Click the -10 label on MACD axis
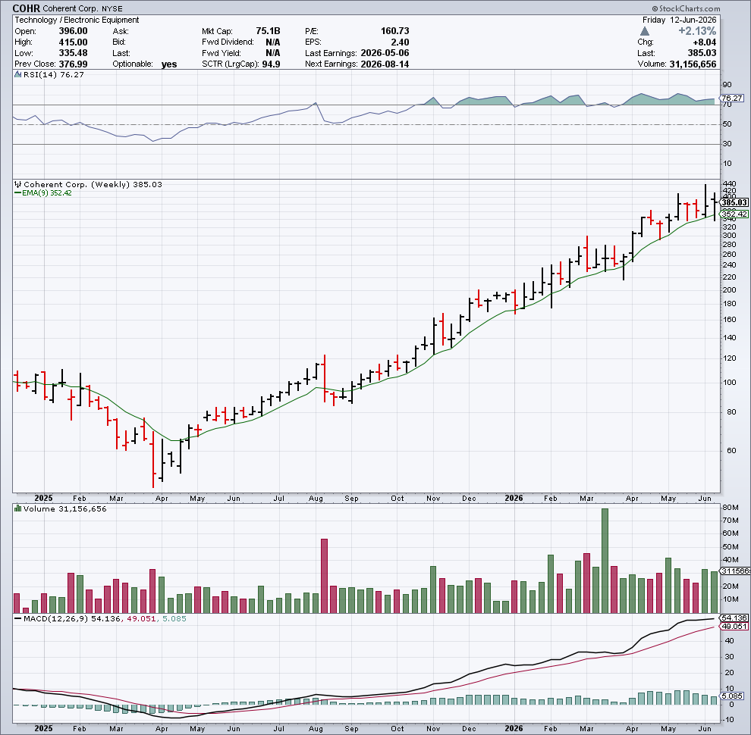The height and width of the screenshot is (735, 751). pos(727,720)
